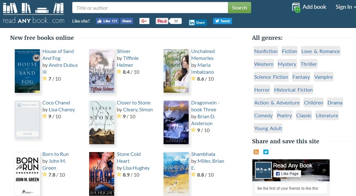356x196 pixels.
Task: Open the Dragonvein - book Three title link
Action: [205, 106]
